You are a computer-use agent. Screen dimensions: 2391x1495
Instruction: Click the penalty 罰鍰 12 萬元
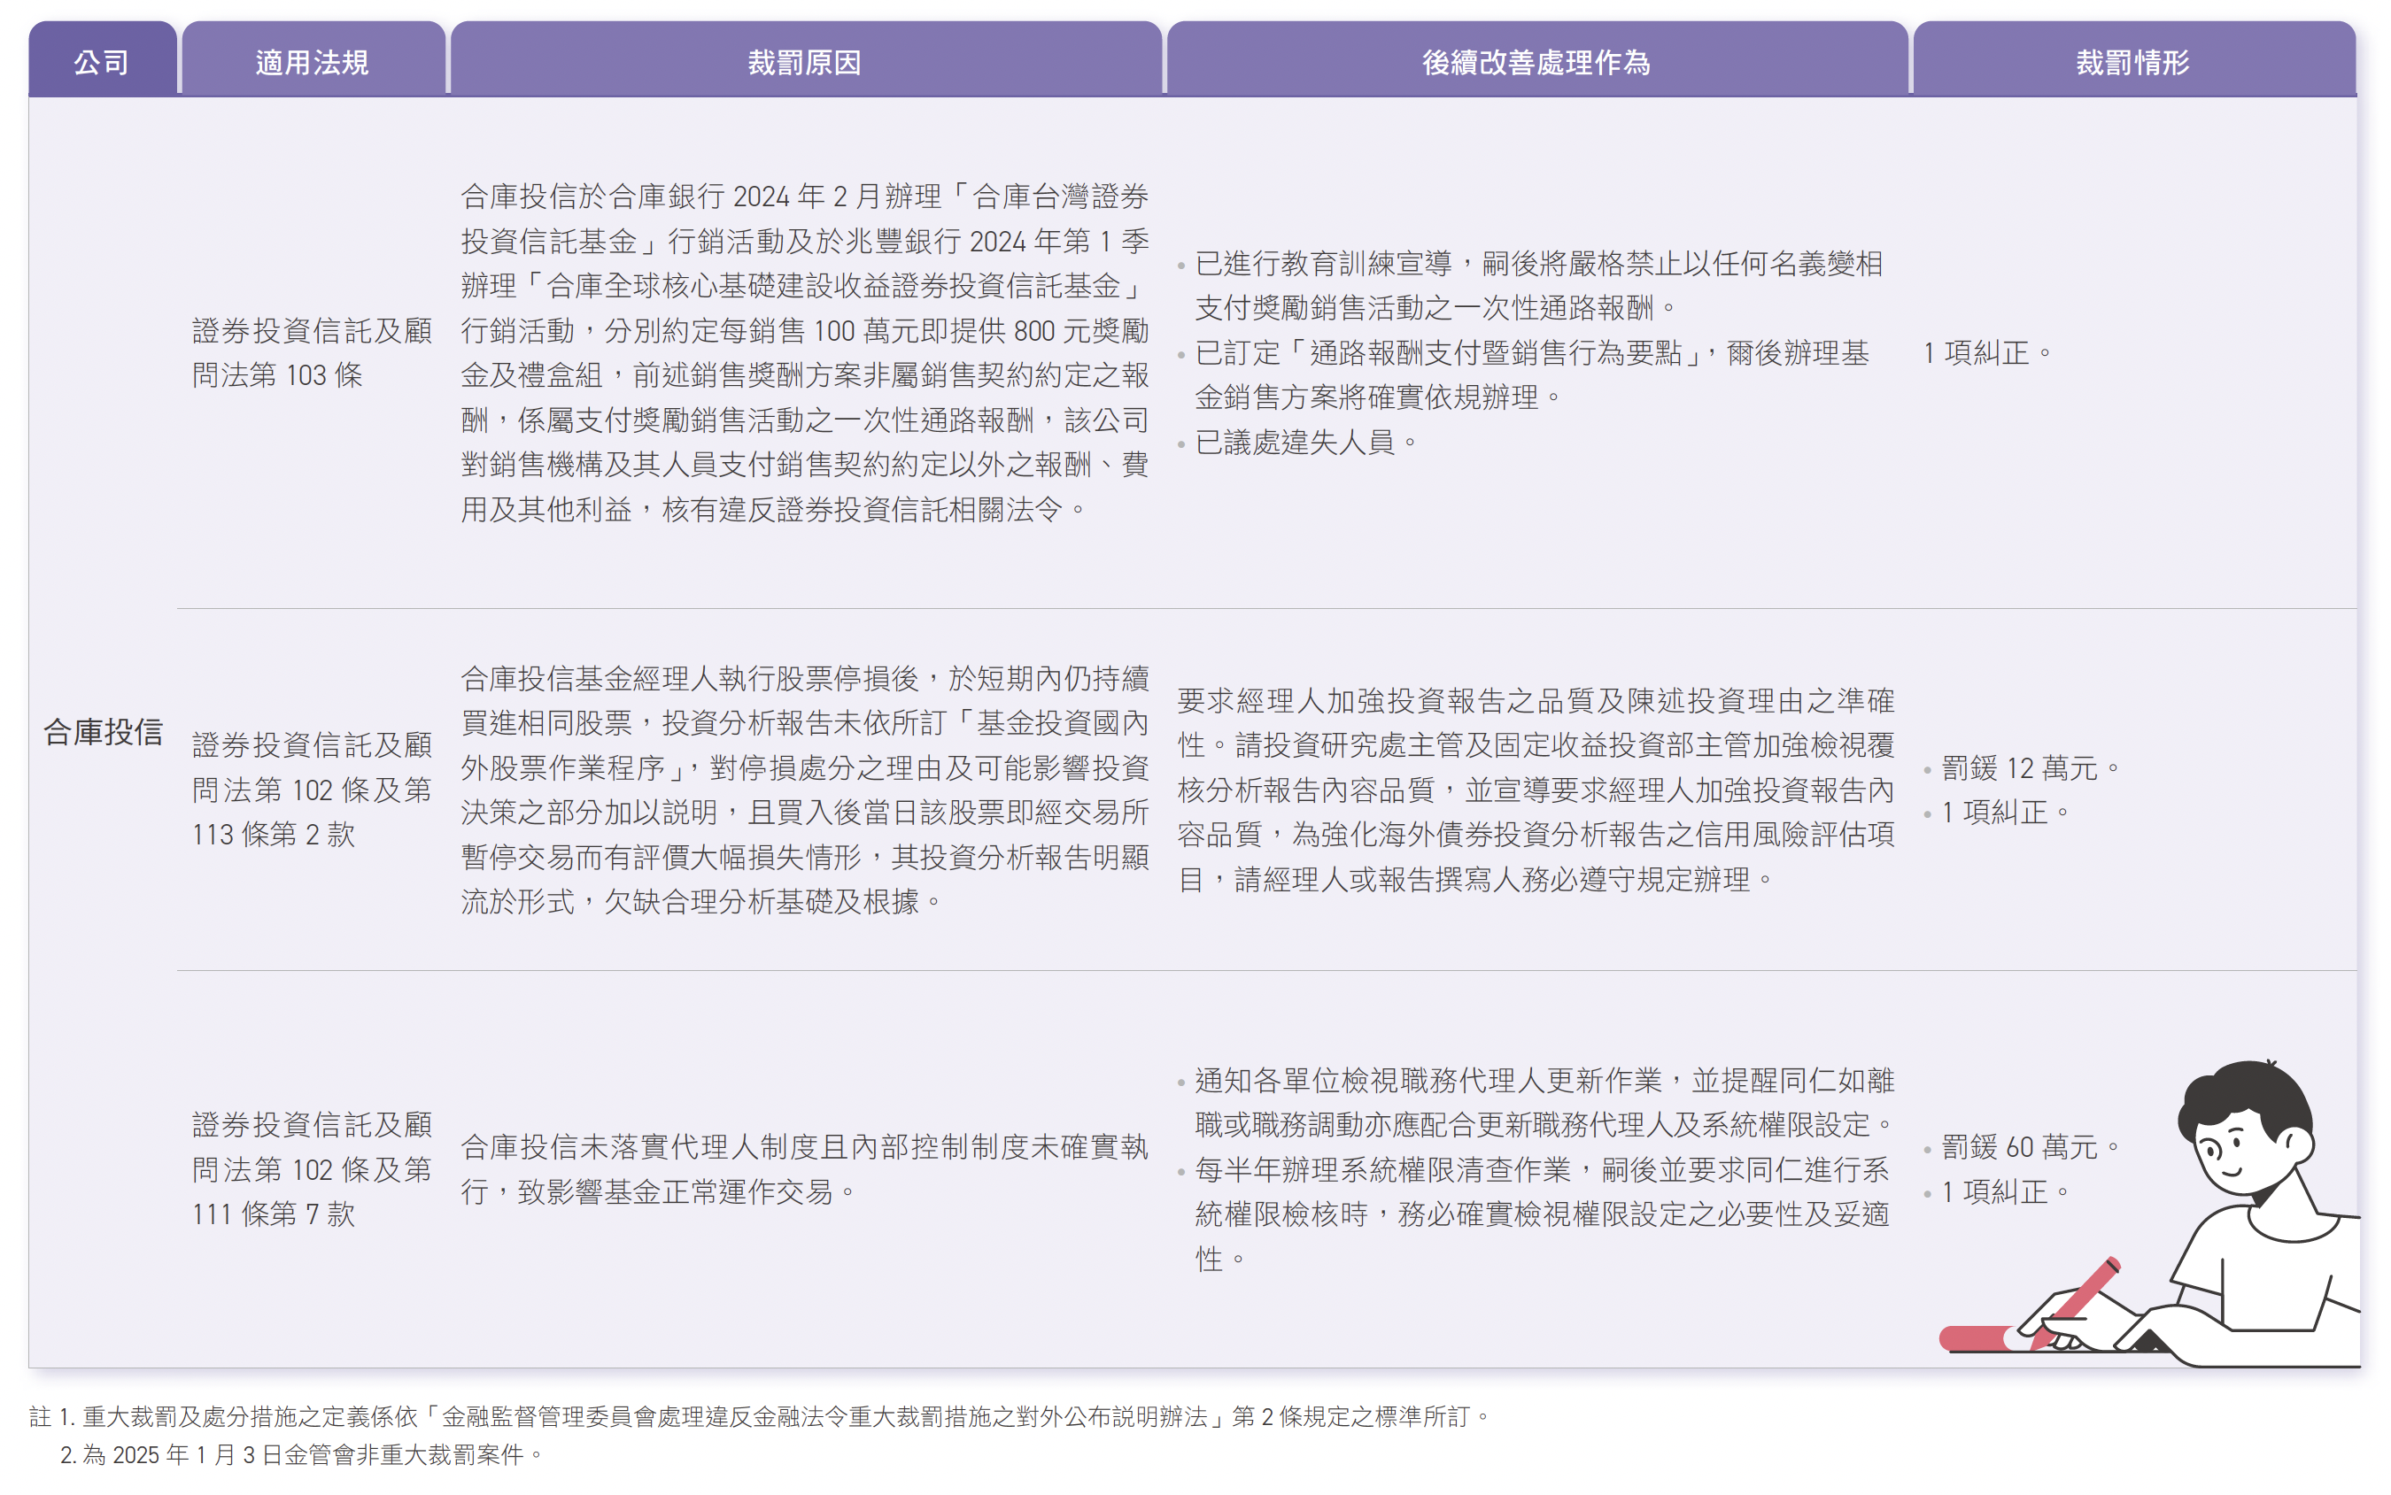coord(2021,767)
